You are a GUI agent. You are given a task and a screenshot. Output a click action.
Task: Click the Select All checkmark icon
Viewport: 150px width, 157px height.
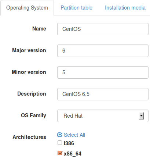point(60,135)
